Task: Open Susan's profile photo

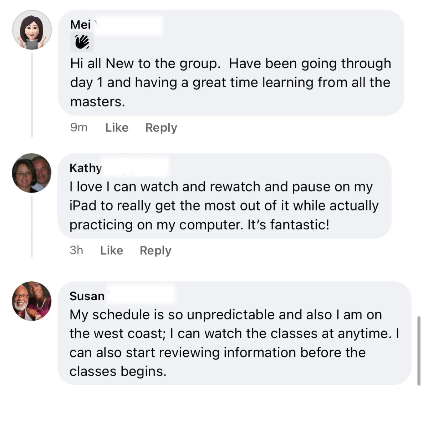Action: tap(32, 301)
